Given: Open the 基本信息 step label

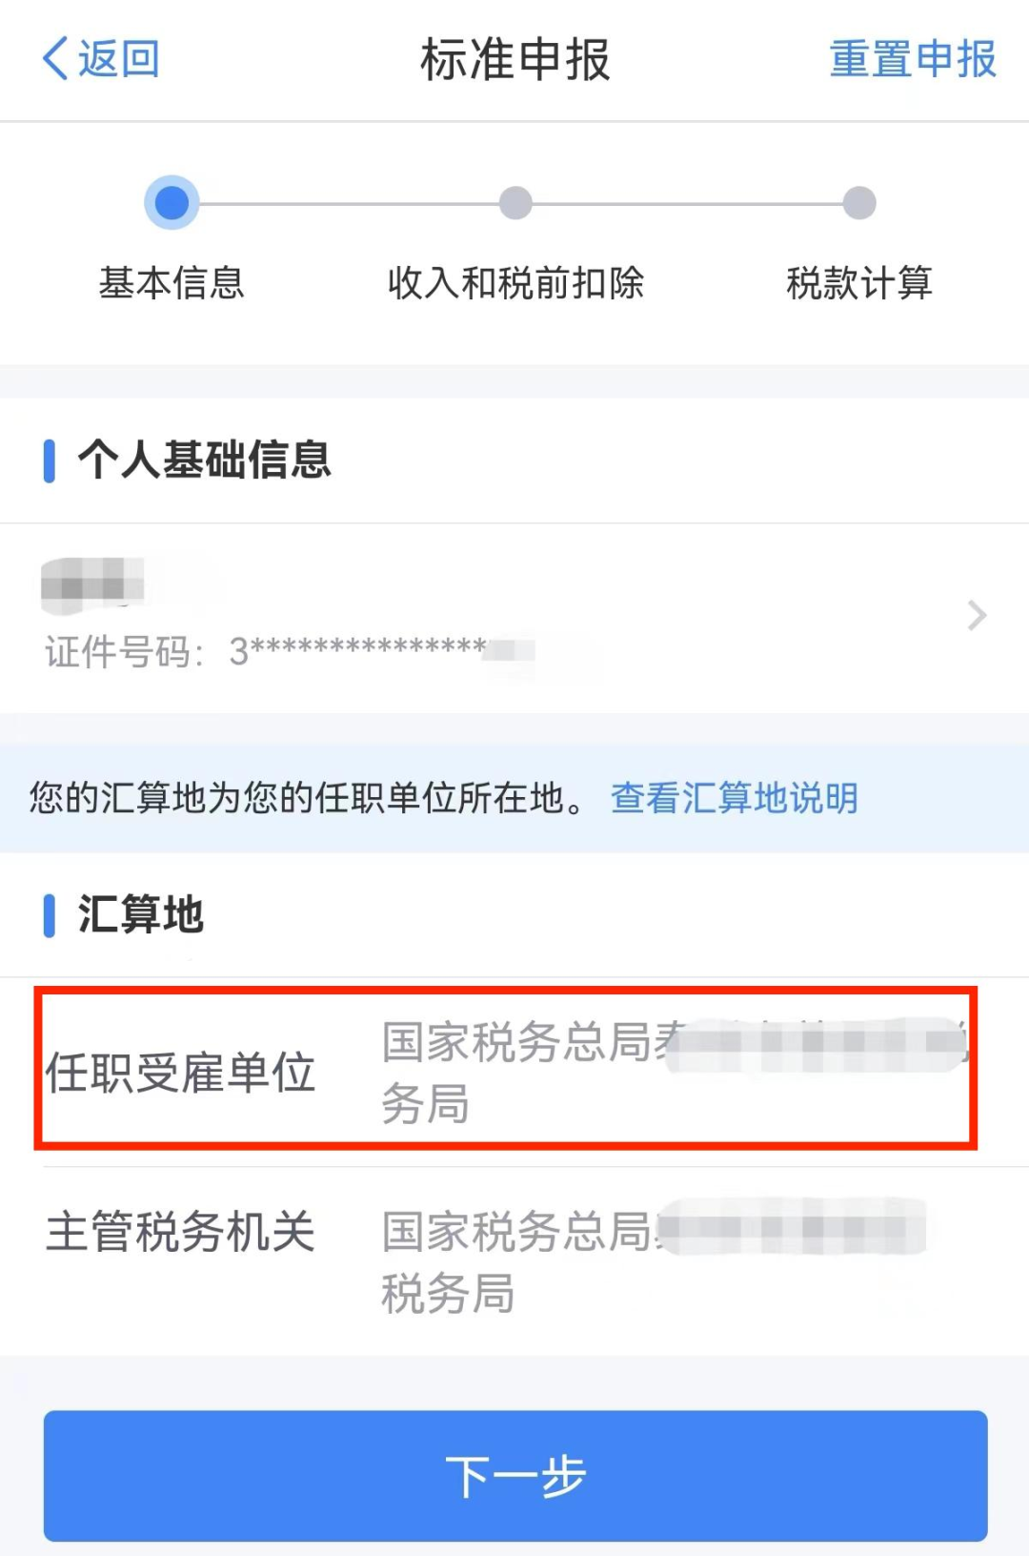Looking at the screenshot, I should [171, 283].
